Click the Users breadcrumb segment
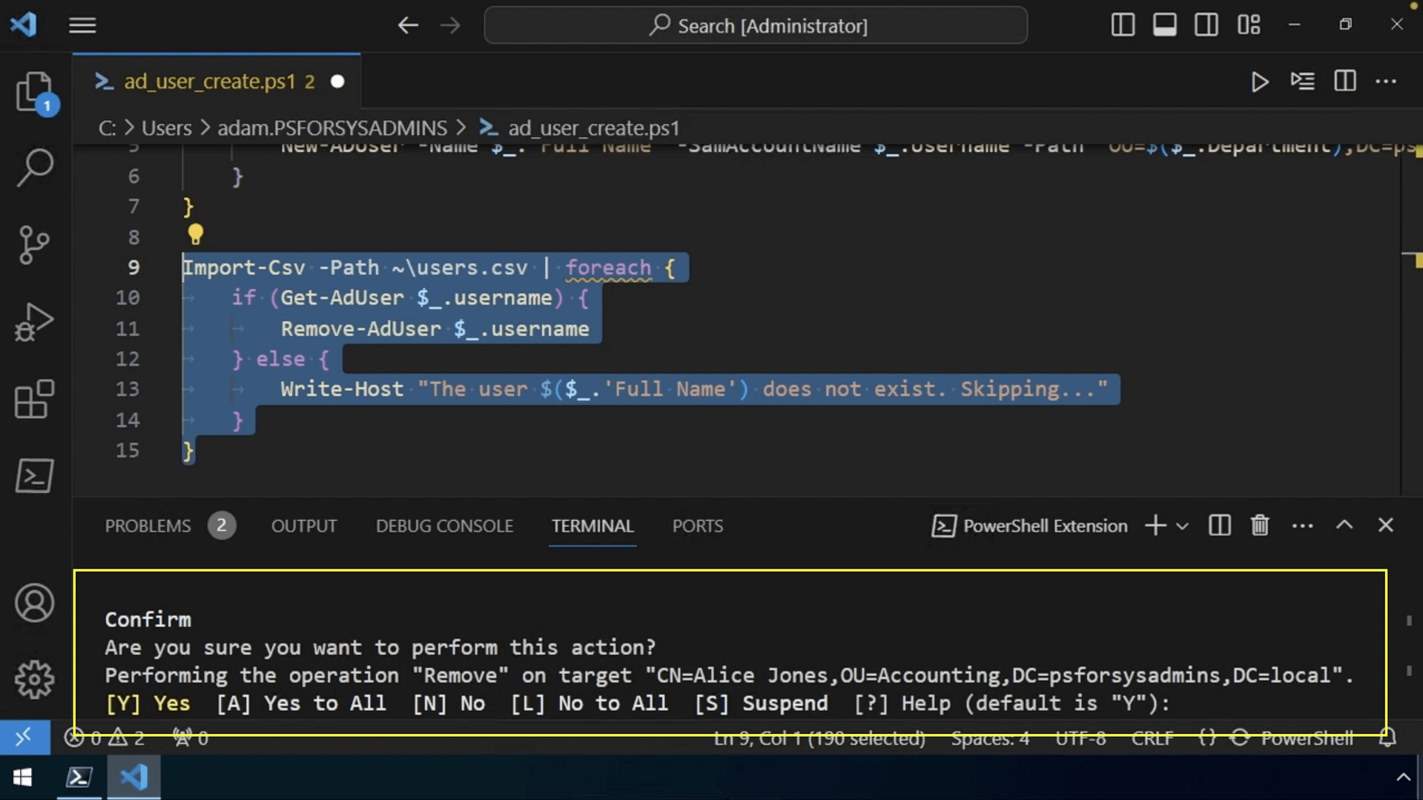The image size is (1423, 800). click(x=167, y=128)
